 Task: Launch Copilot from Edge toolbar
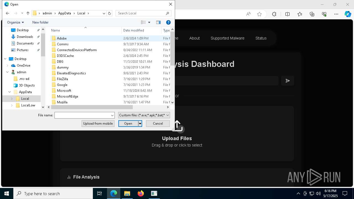point(348,14)
